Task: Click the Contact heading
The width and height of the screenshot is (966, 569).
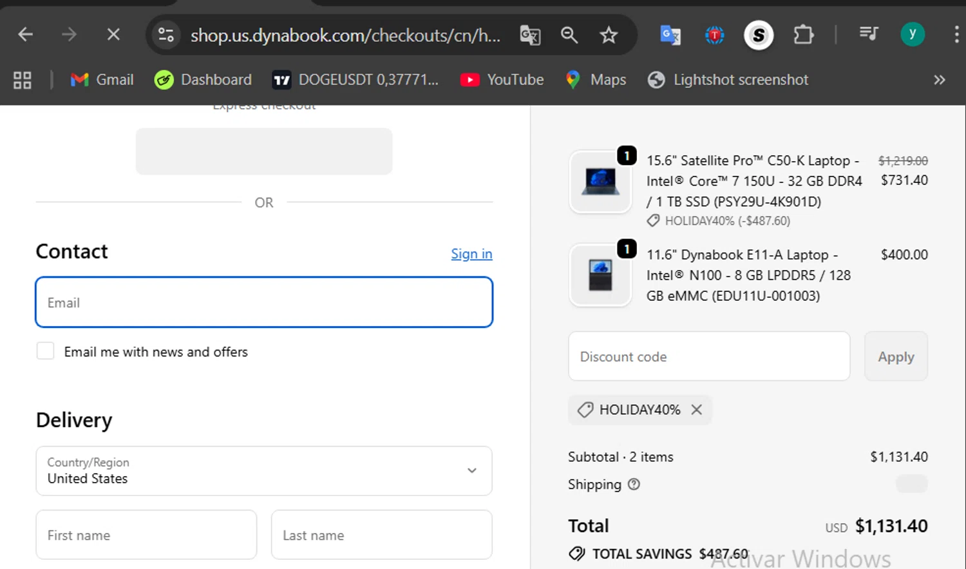Action: point(71,251)
